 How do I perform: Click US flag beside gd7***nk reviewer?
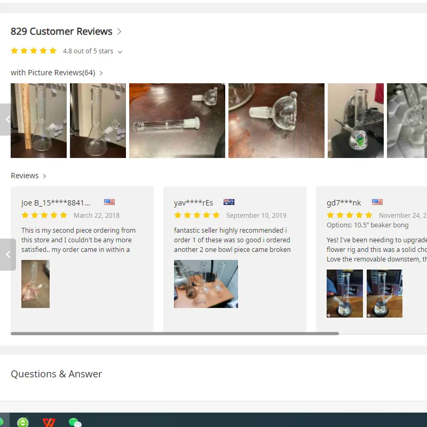(x=377, y=202)
